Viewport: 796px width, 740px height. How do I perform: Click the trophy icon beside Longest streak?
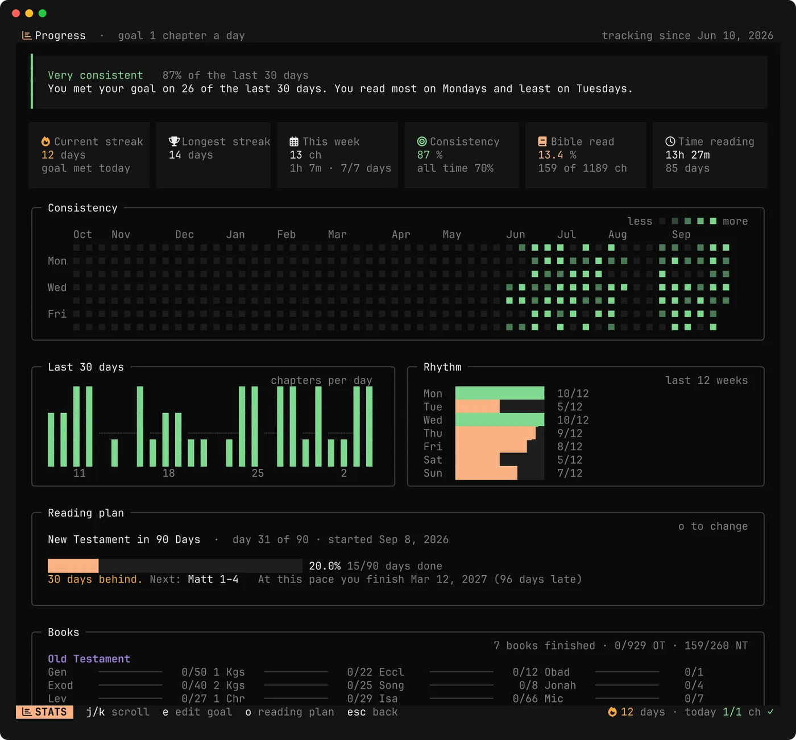(x=174, y=142)
